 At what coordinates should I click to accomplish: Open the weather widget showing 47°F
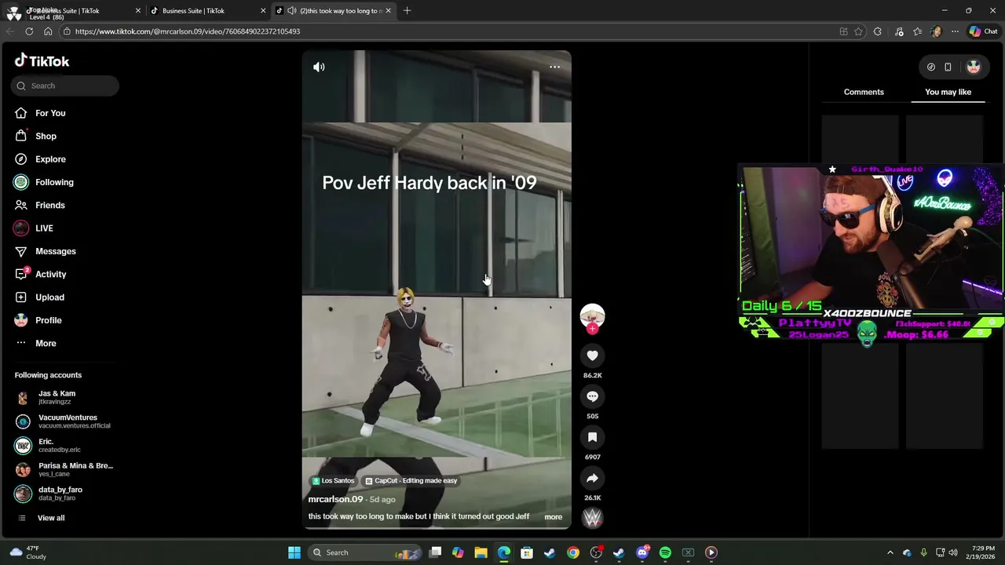(28, 552)
